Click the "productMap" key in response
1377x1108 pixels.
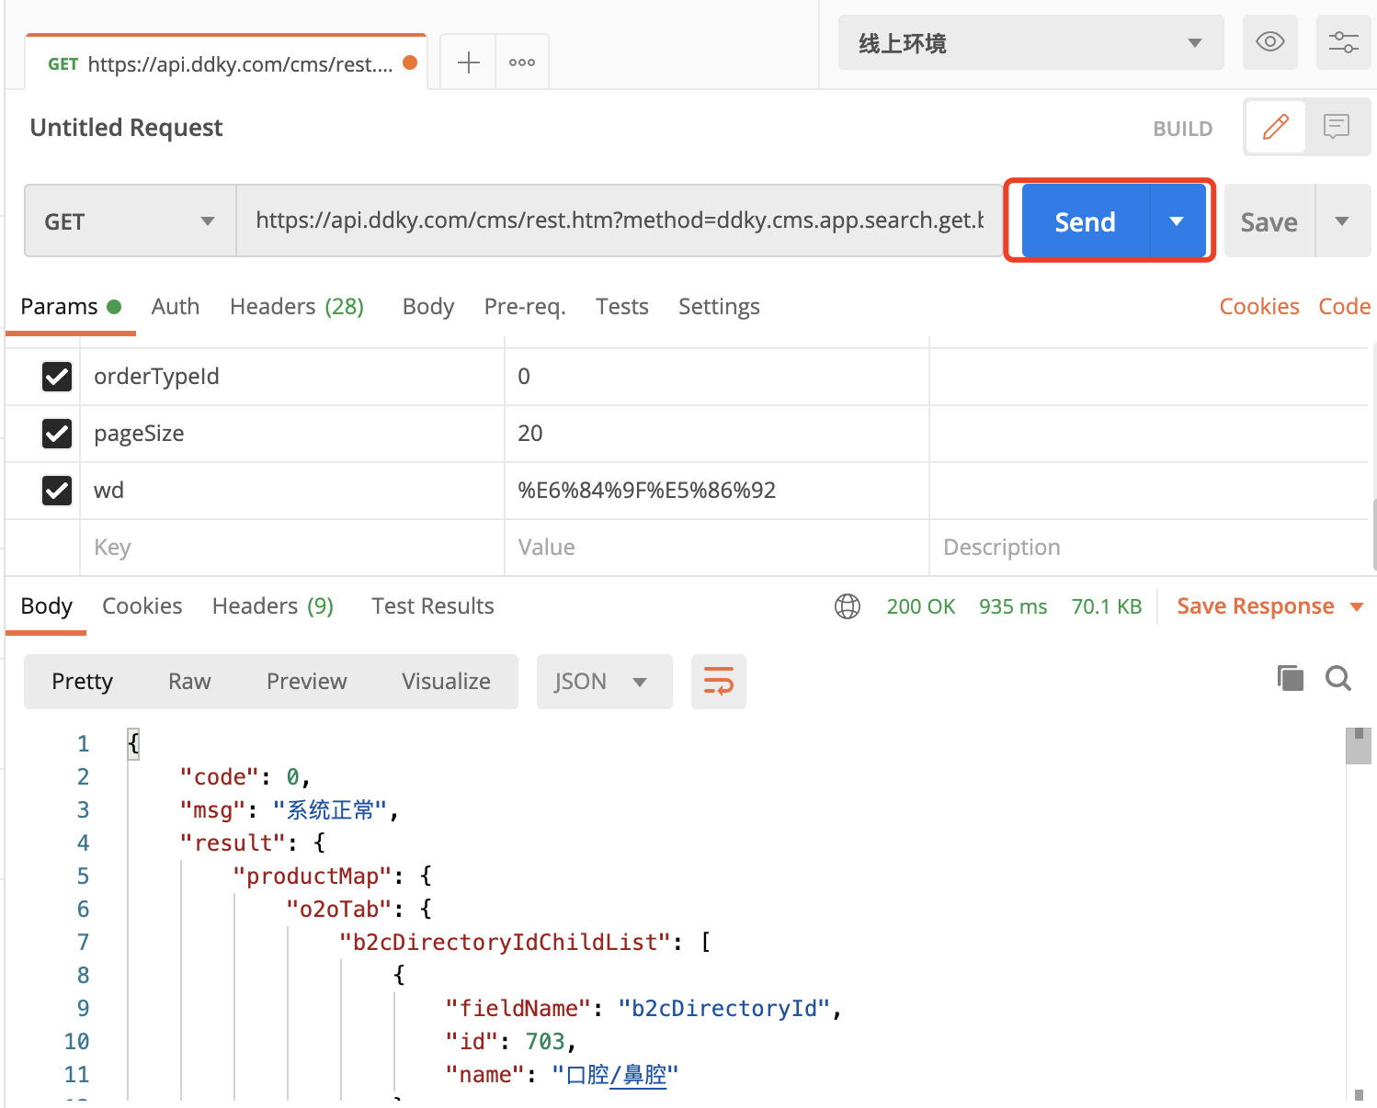click(313, 876)
